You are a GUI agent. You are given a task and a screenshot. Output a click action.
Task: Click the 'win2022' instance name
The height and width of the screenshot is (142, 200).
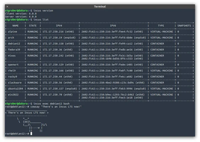click(x=13, y=95)
